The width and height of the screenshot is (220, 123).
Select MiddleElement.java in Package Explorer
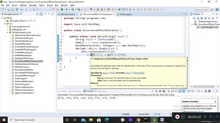click(x=23, y=55)
